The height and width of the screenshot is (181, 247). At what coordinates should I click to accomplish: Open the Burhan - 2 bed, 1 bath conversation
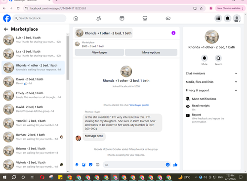click(x=33, y=137)
